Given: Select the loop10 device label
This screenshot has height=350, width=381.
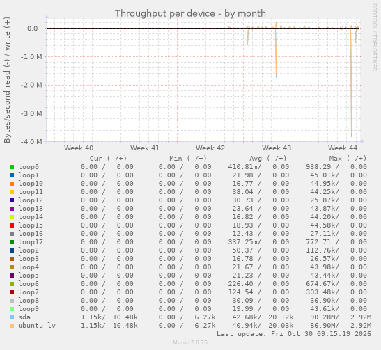Looking at the screenshot, I should pos(31,184).
